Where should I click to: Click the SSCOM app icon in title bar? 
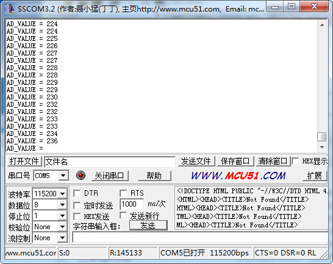point(10,9)
